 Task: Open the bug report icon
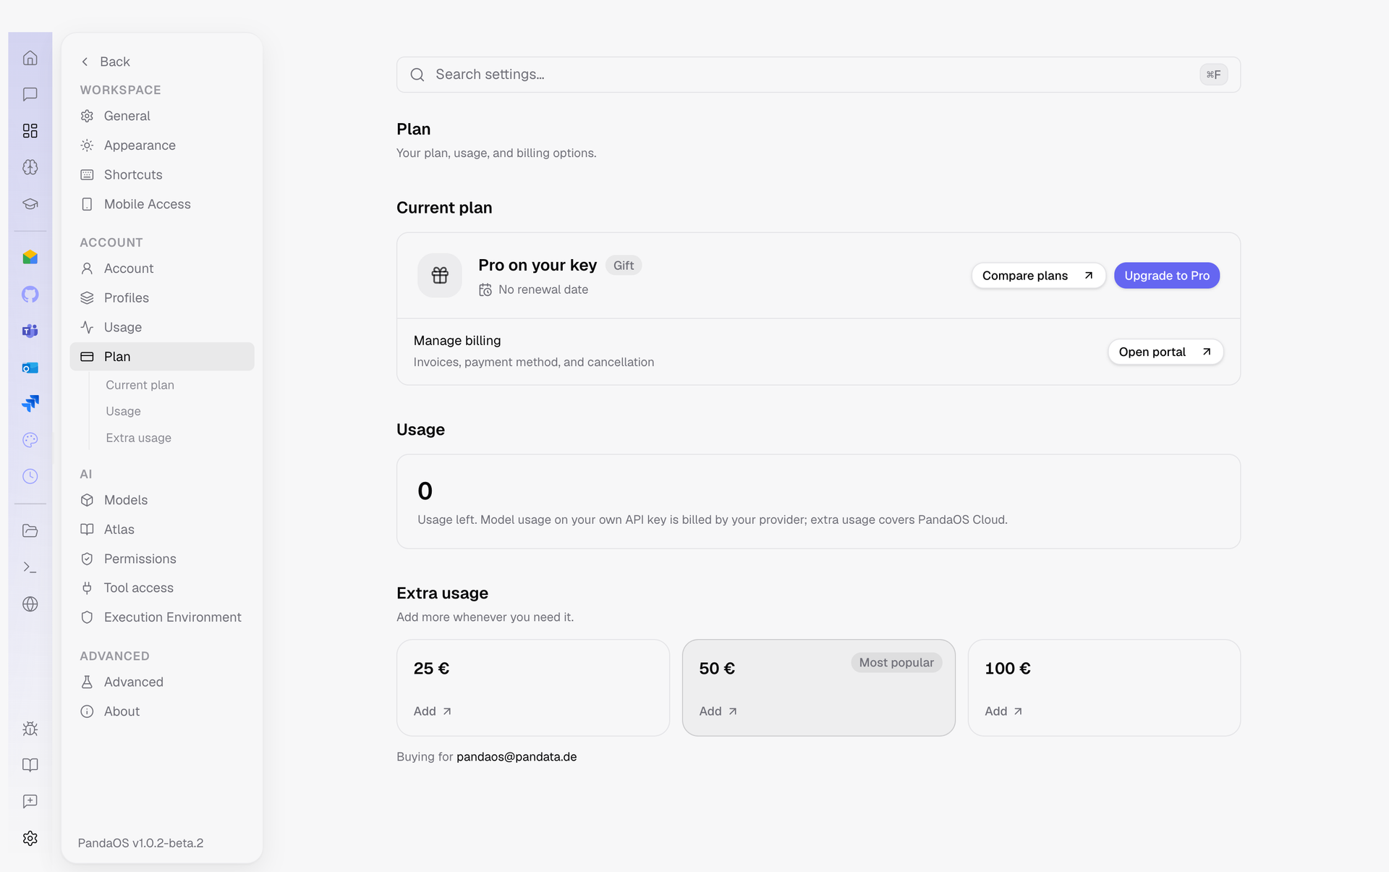[x=30, y=729]
